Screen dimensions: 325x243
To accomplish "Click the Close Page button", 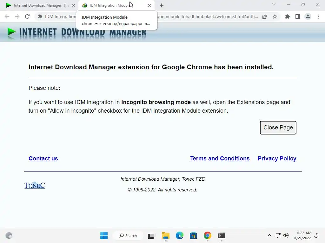I will (x=278, y=128).
